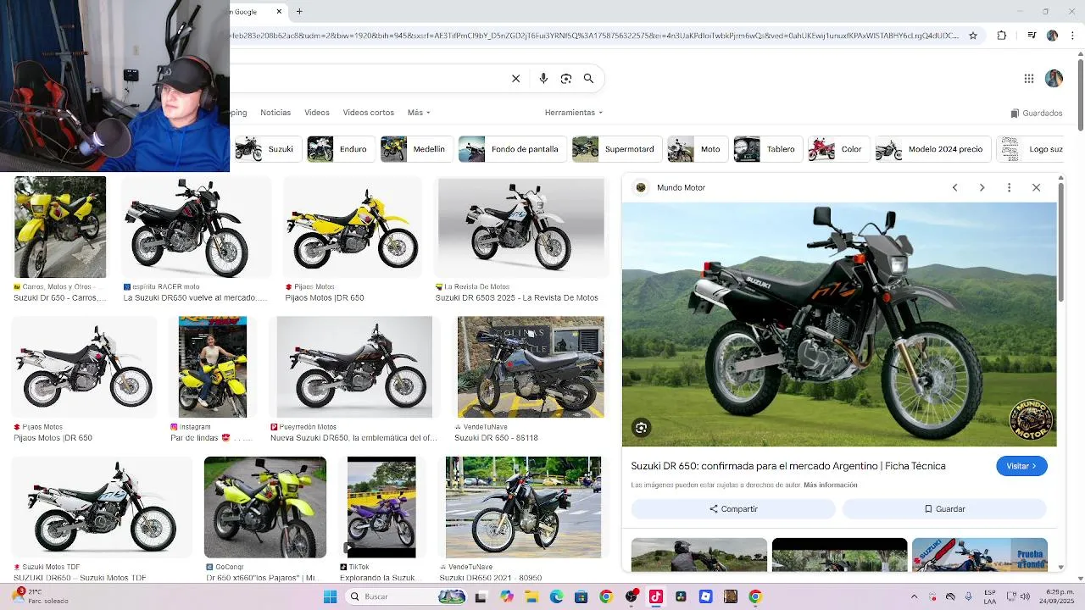The height and width of the screenshot is (610, 1085).
Task: Open the Instagram girl on yellow bike thumbnail
Action: pos(213,367)
